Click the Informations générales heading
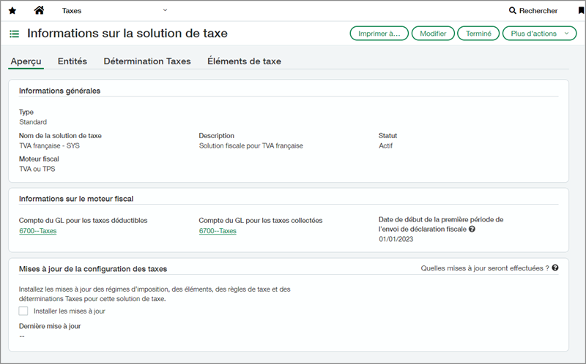 click(x=59, y=91)
